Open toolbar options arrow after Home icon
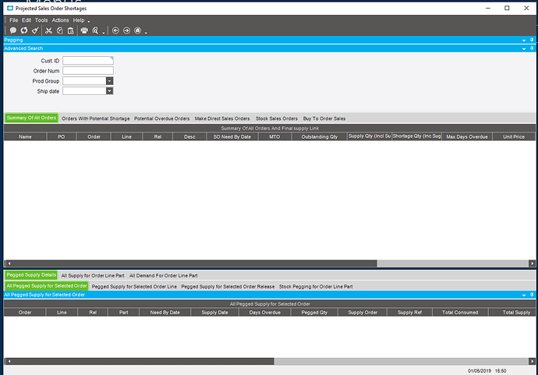538x375 pixels. pyautogui.click(x=146, y=32)
